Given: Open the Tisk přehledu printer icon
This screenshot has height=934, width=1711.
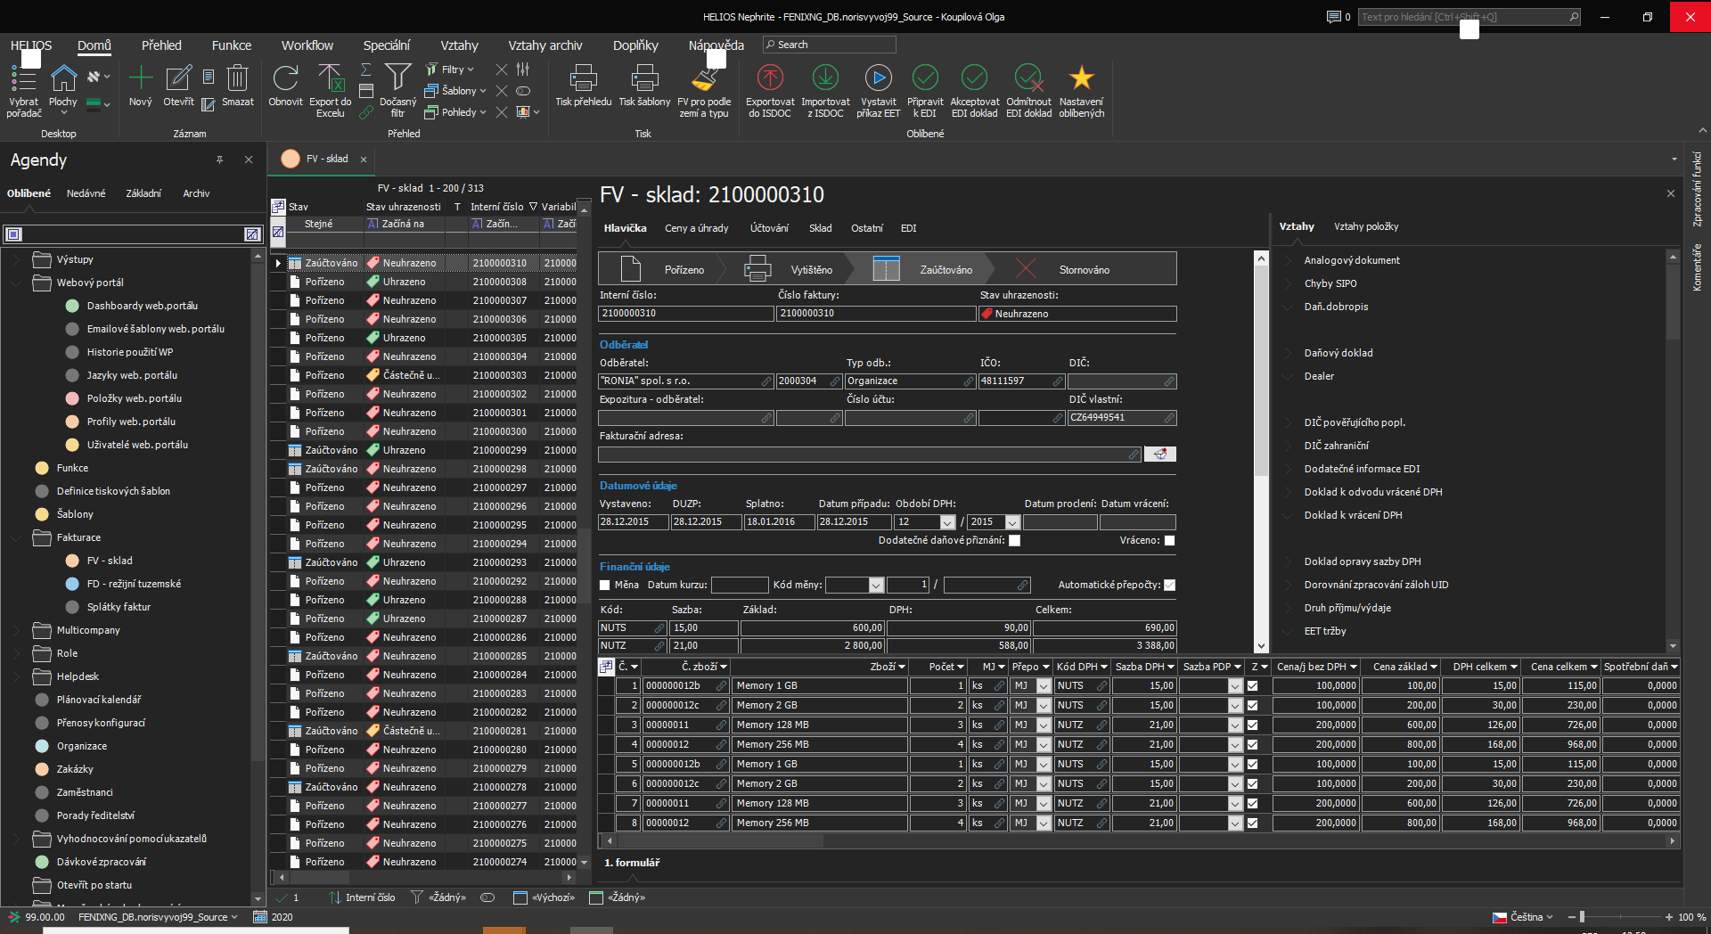Looking at the screenshot, I should click(583, 79).
